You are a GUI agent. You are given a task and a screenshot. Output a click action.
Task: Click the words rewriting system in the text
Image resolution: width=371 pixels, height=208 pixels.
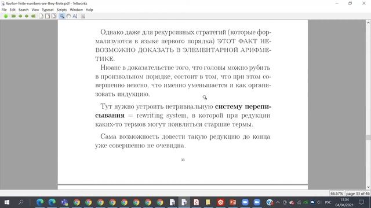tap(162, 116)
